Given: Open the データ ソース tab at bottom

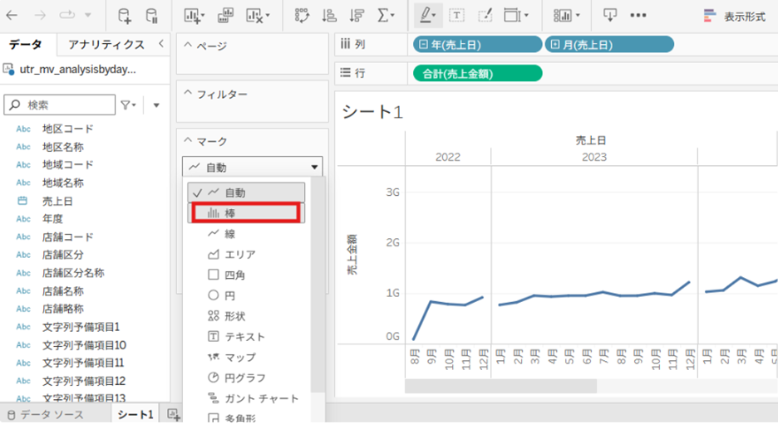Looking at the screenshot, I should pyautogui.click(x=47, y=415).
